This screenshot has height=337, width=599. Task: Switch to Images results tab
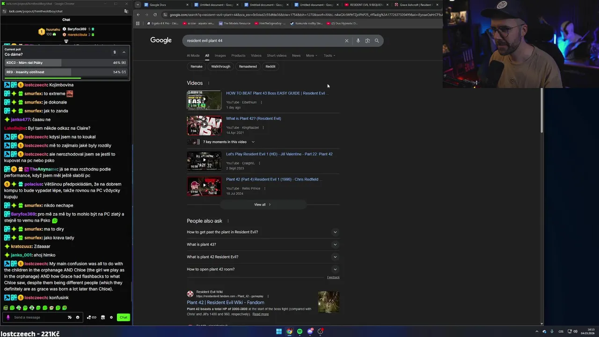(x=220, y=55)
